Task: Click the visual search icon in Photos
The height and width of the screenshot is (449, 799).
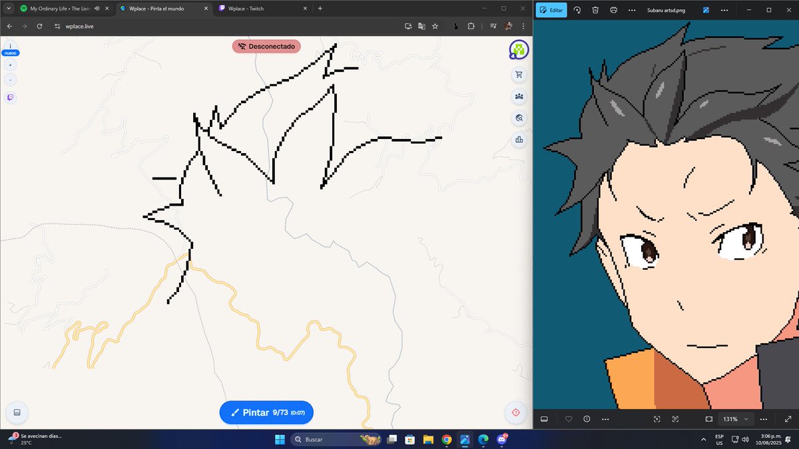Action: pyautogui.click(x=657, y=419)
